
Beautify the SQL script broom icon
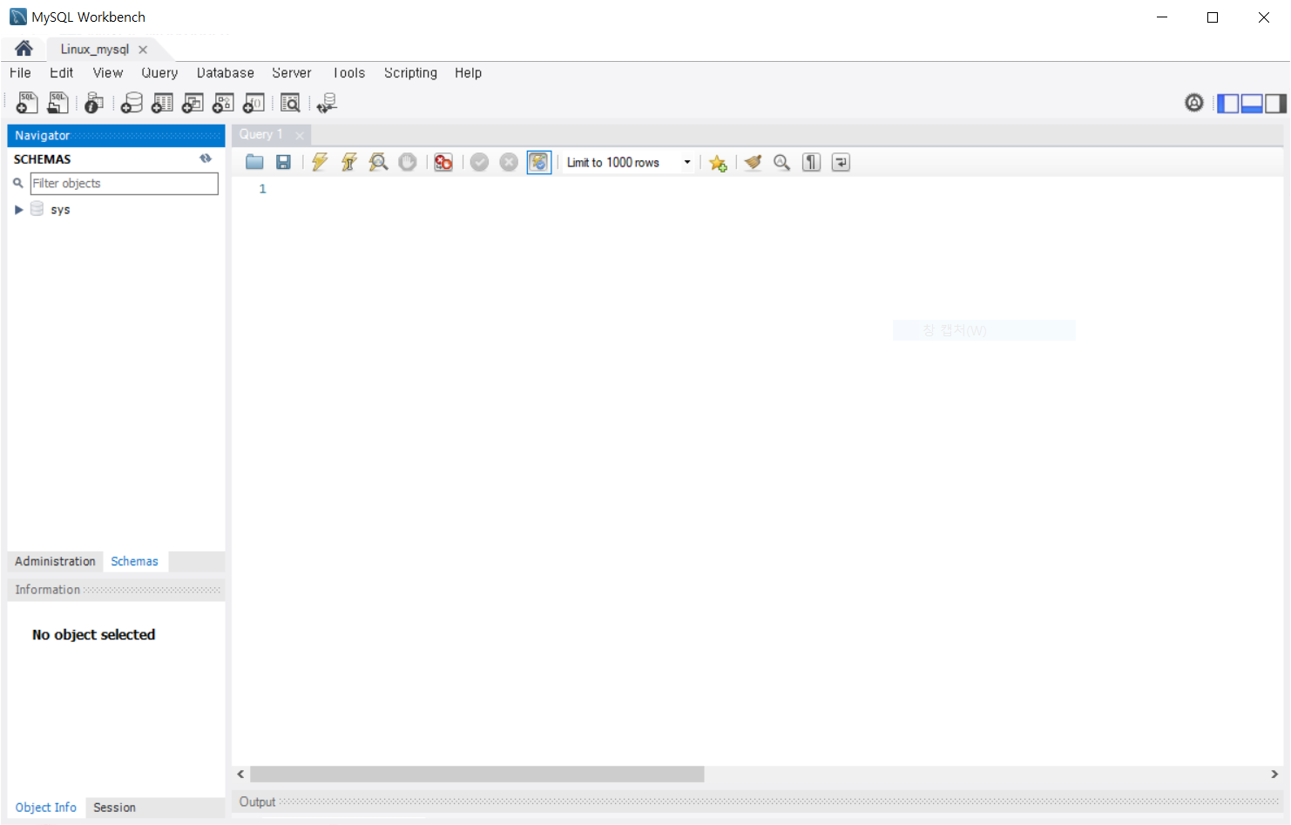[x=754, y=162]
